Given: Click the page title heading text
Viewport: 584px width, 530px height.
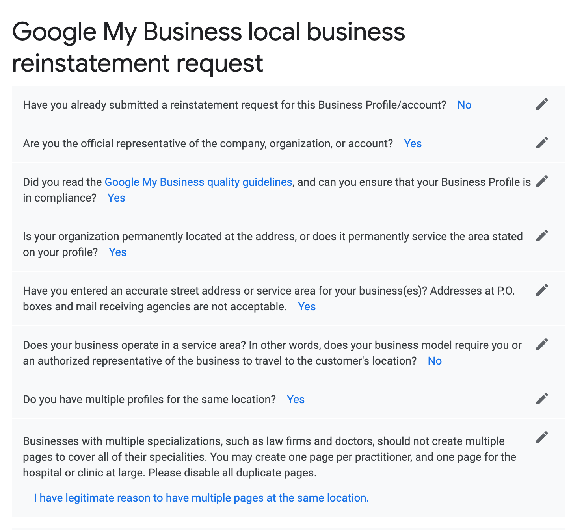Looking at the screenshot, I should coord(208,47).
